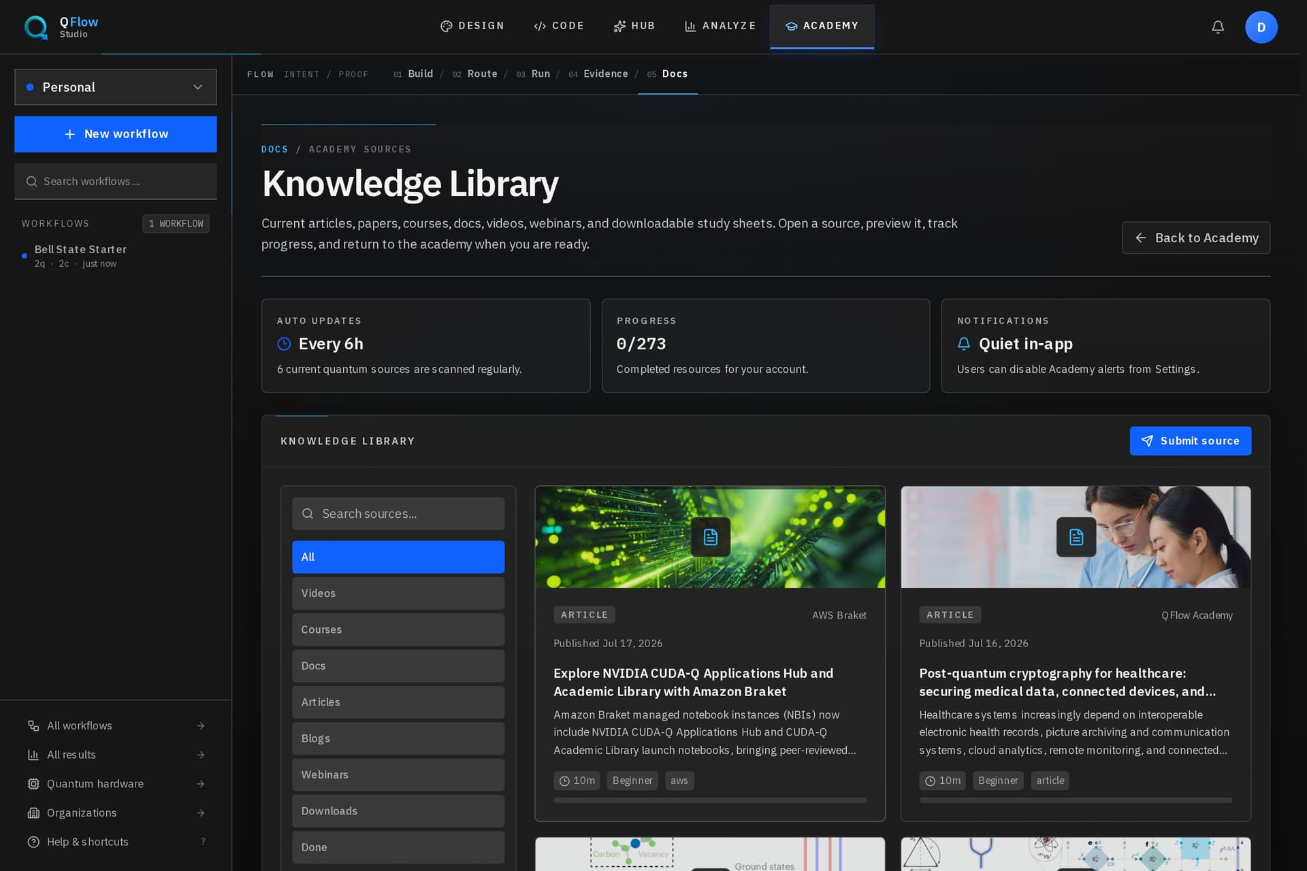Click the AWS Braket source label
The width and height of the screenshot is (1307, 871).
[839, 615]
